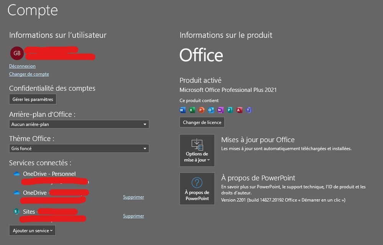Click the Excel app icon
The height and width of the screenshot is (245, 383).
(192, 110)
